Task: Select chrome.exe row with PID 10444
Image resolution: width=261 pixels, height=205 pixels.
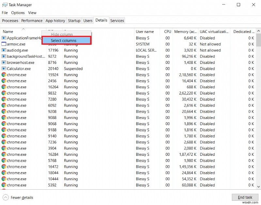Action: coord(128,179)
